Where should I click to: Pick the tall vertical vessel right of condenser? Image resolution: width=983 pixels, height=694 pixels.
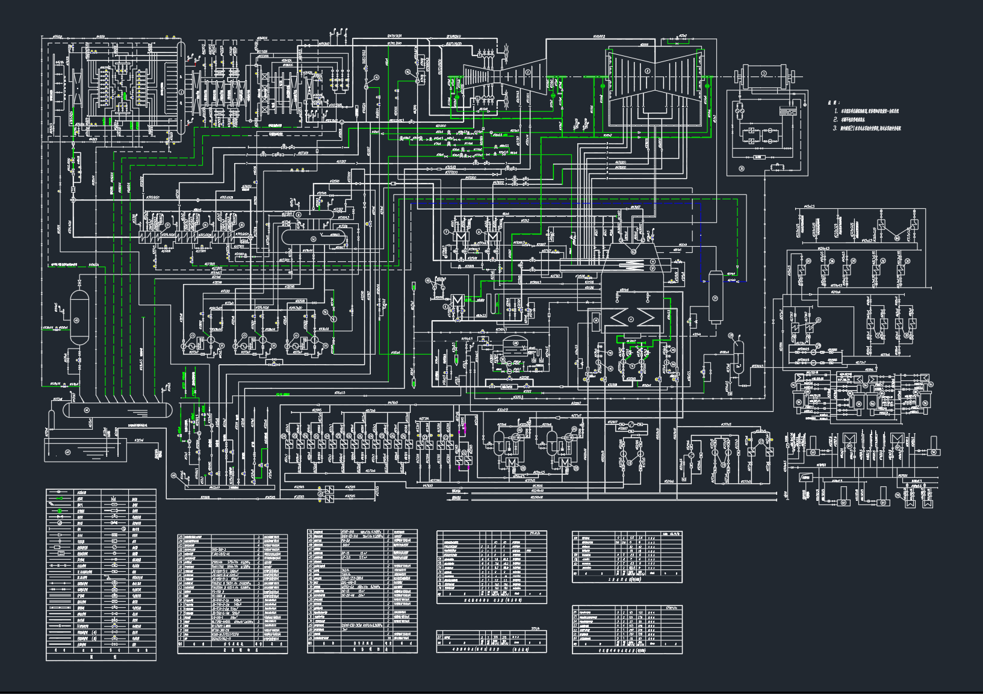click(716, 297)
